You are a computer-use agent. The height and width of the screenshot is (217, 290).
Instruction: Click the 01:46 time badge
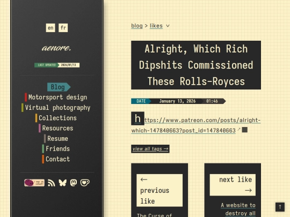pos(212,101)
